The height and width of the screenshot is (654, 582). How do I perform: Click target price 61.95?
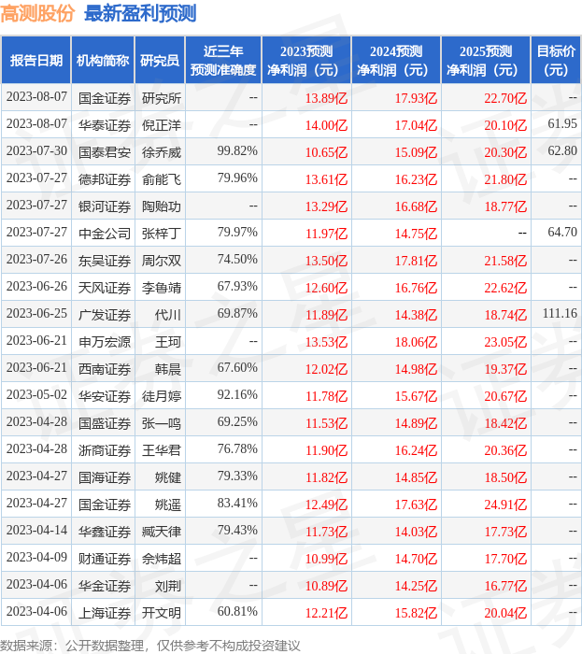coord(562,123)
